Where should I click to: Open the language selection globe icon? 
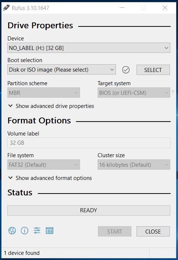pyautogui.click(x=12, y=231)
